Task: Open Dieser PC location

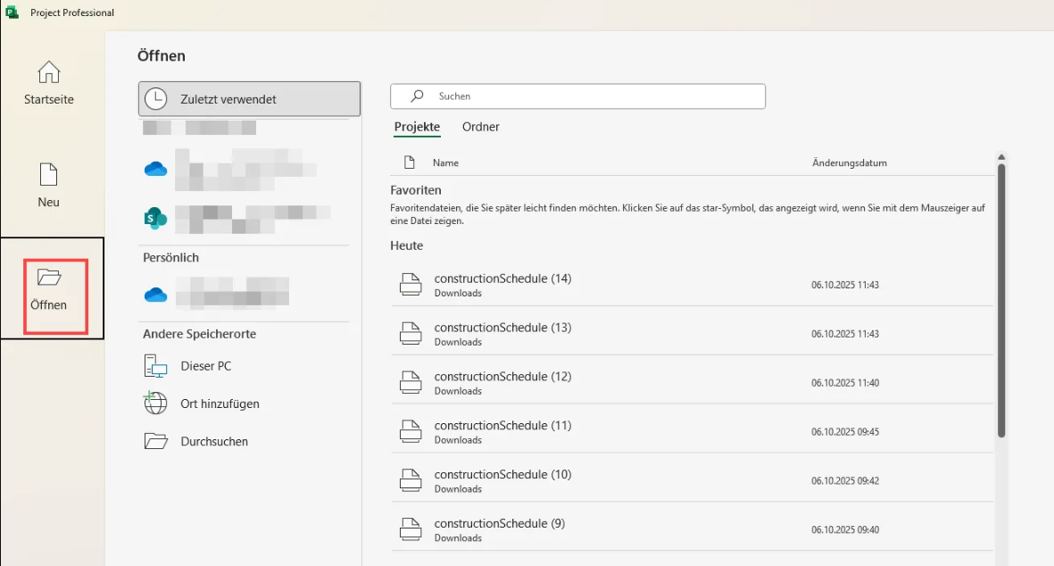Action: [x=205, y=366]
